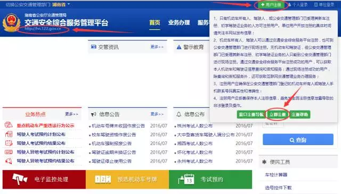
Task: Click megaphone icon next to 信息公告
Action: (94, 114)
